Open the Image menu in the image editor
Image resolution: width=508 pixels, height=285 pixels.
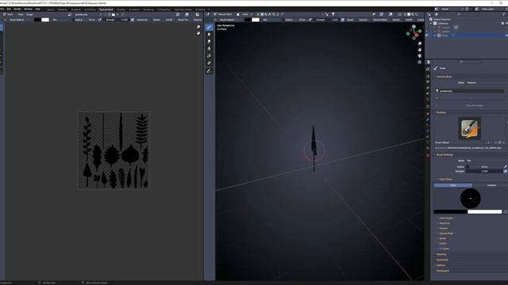[29, 14]
